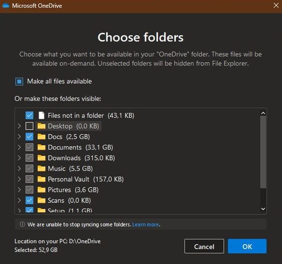
Task: Click the greyed Pictures checkbox
Action: 29,190
